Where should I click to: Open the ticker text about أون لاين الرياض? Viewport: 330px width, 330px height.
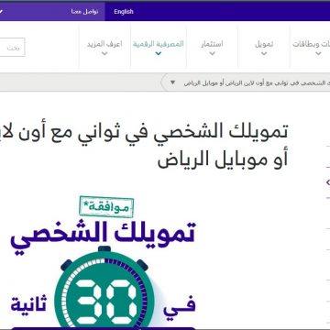coord(257,82)
